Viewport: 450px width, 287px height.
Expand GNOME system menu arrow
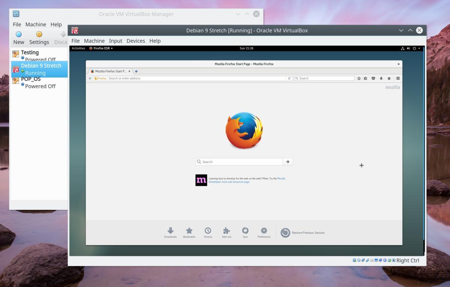tap(419, 48)
